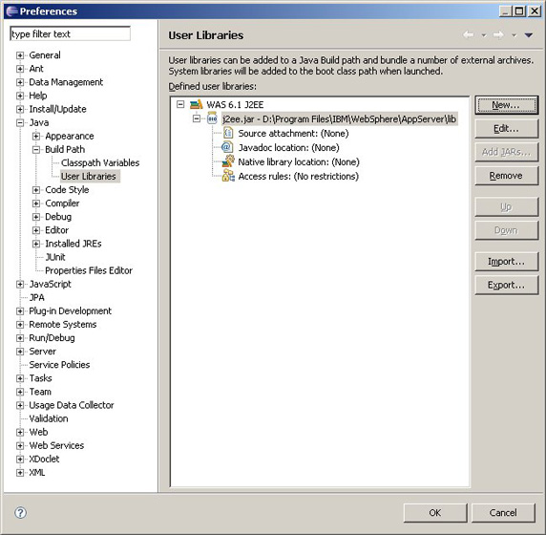Click the Remove button
Screen dimensions: 546x535
tap(506, 176)
